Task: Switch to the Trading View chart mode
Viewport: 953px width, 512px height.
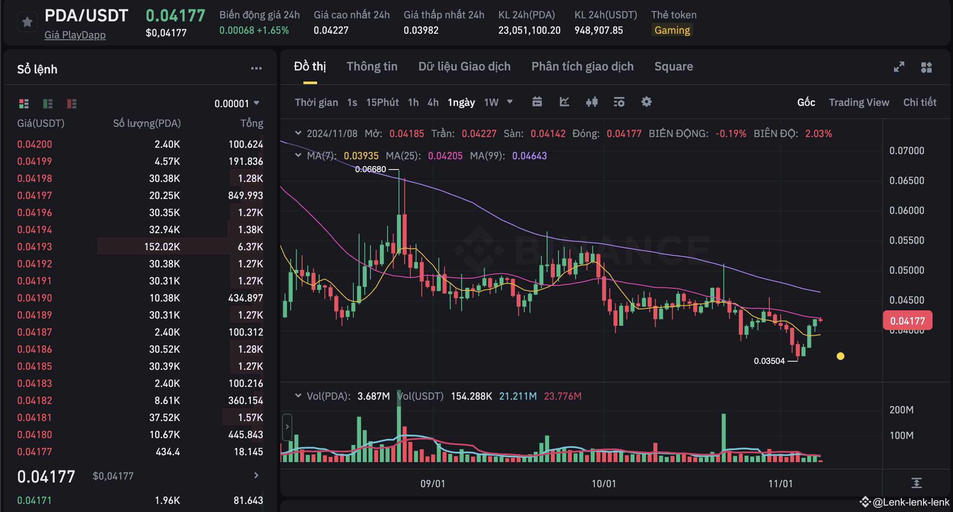Action: click(859, 102)
